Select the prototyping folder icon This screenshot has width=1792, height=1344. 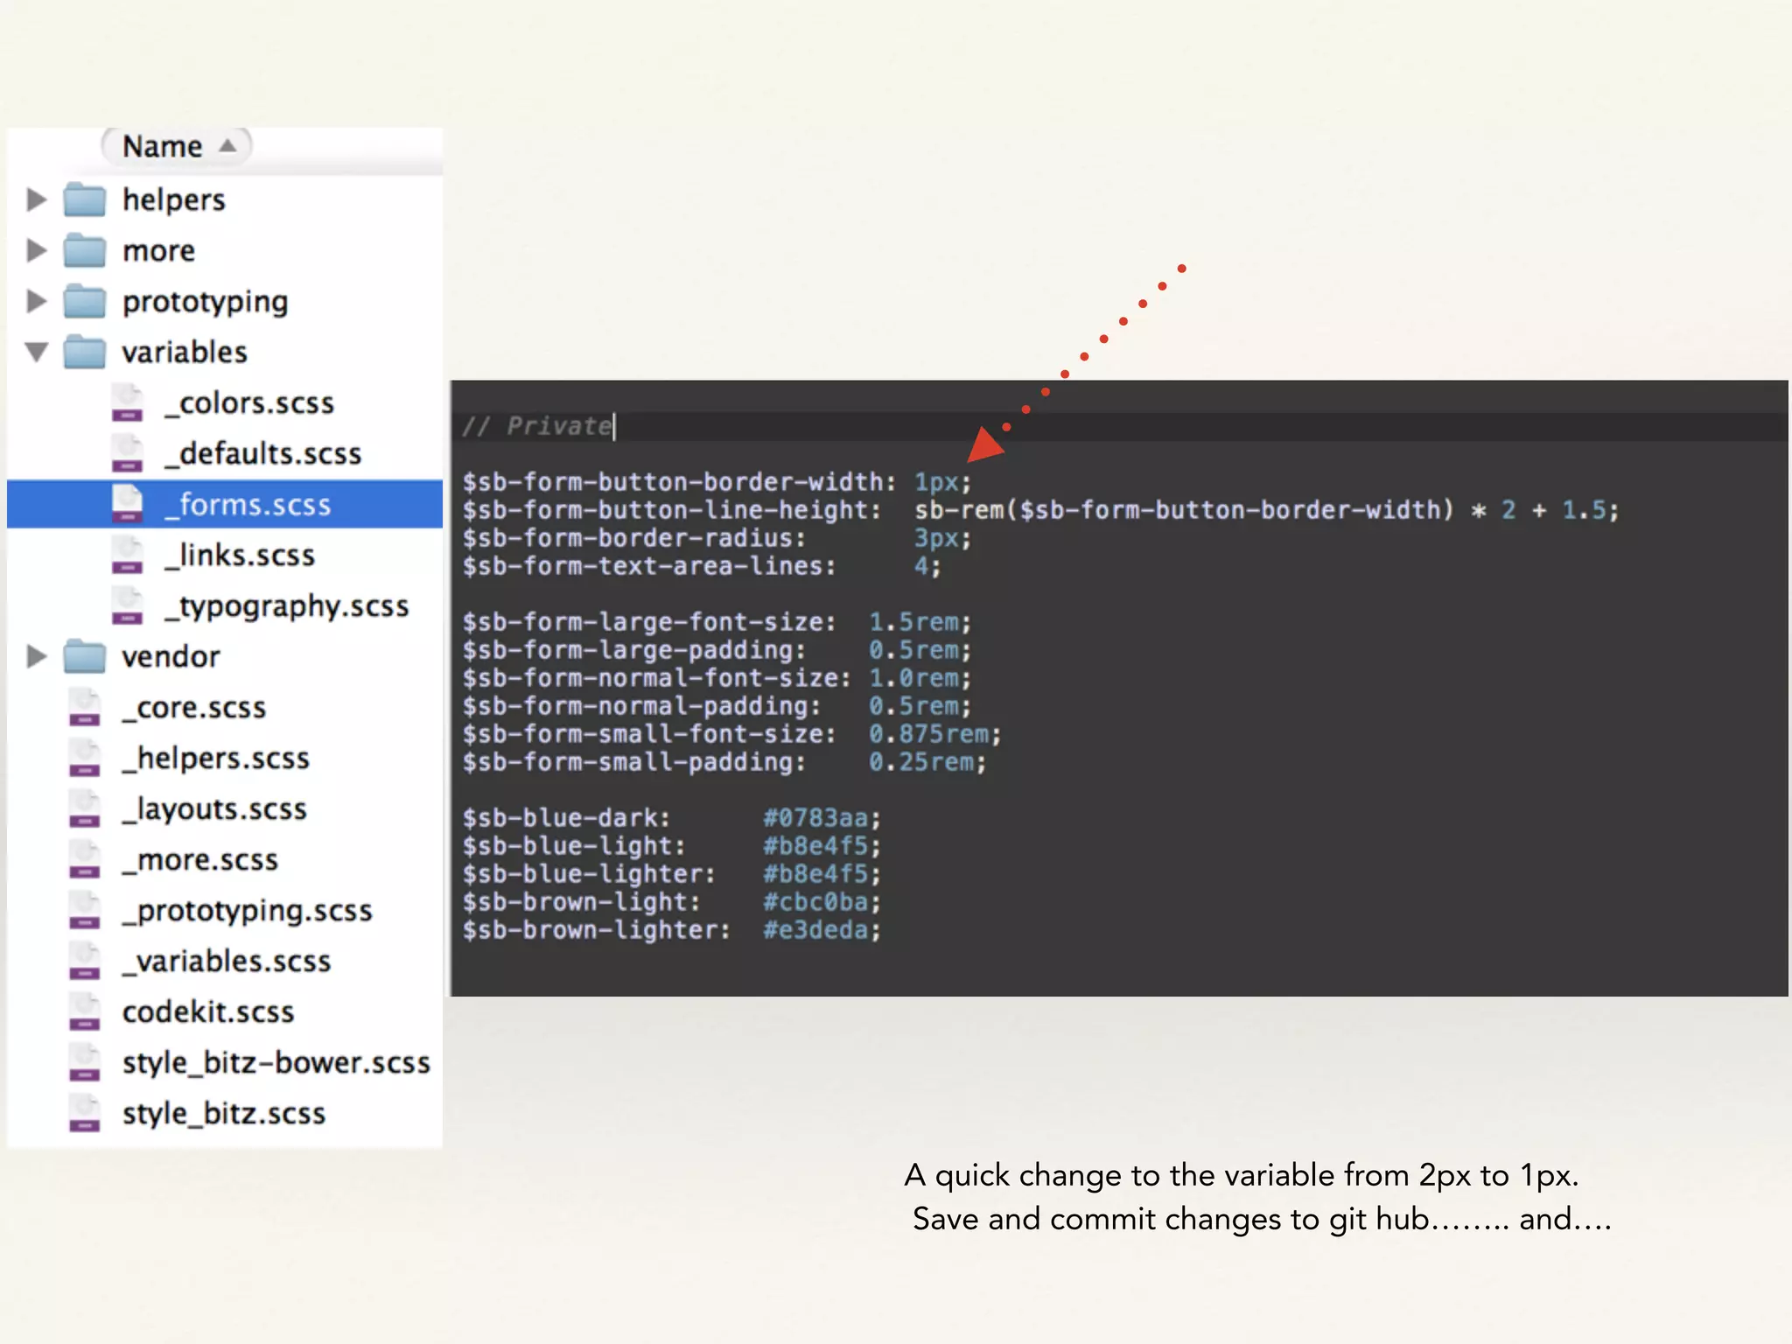point(85,301)
